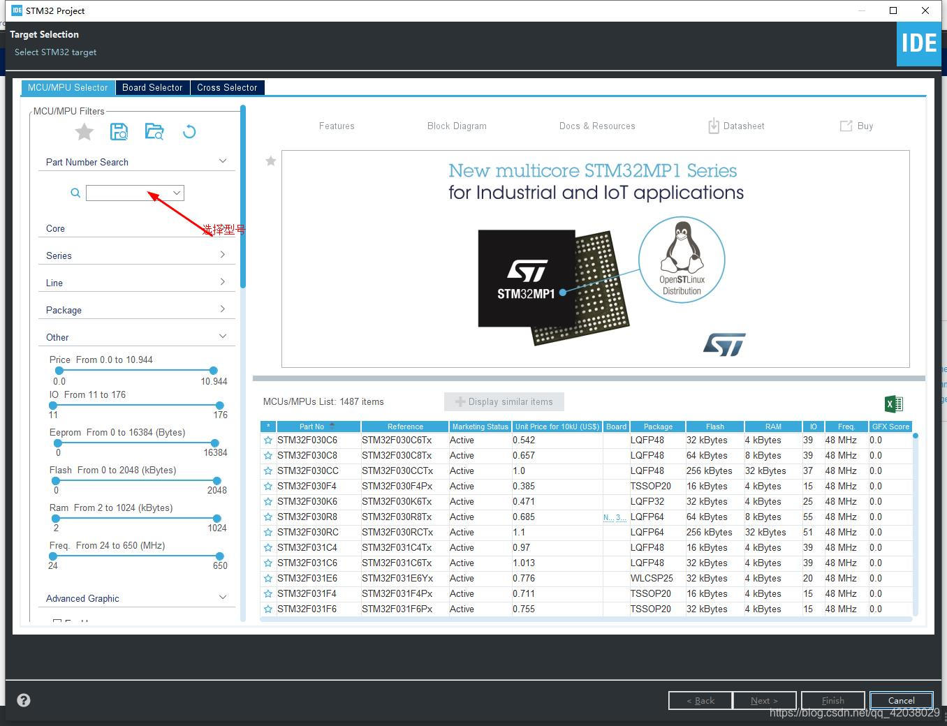Open the Block Diagram view

[x=457, y=126]
